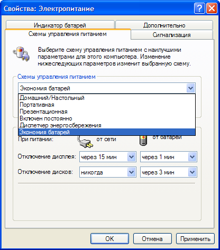The image size is (220, 250).
Task: Switch to the Сигнализация tab
Action: (172, 35)
